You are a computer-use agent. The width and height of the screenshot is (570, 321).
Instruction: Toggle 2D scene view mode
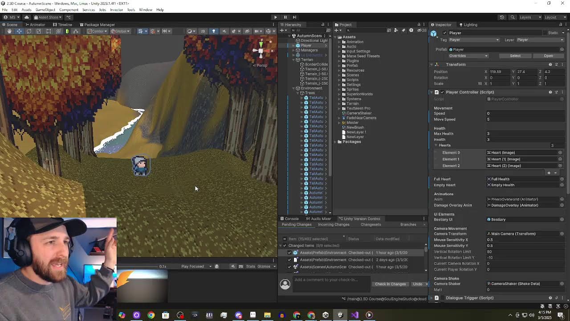tap(203, 31)
